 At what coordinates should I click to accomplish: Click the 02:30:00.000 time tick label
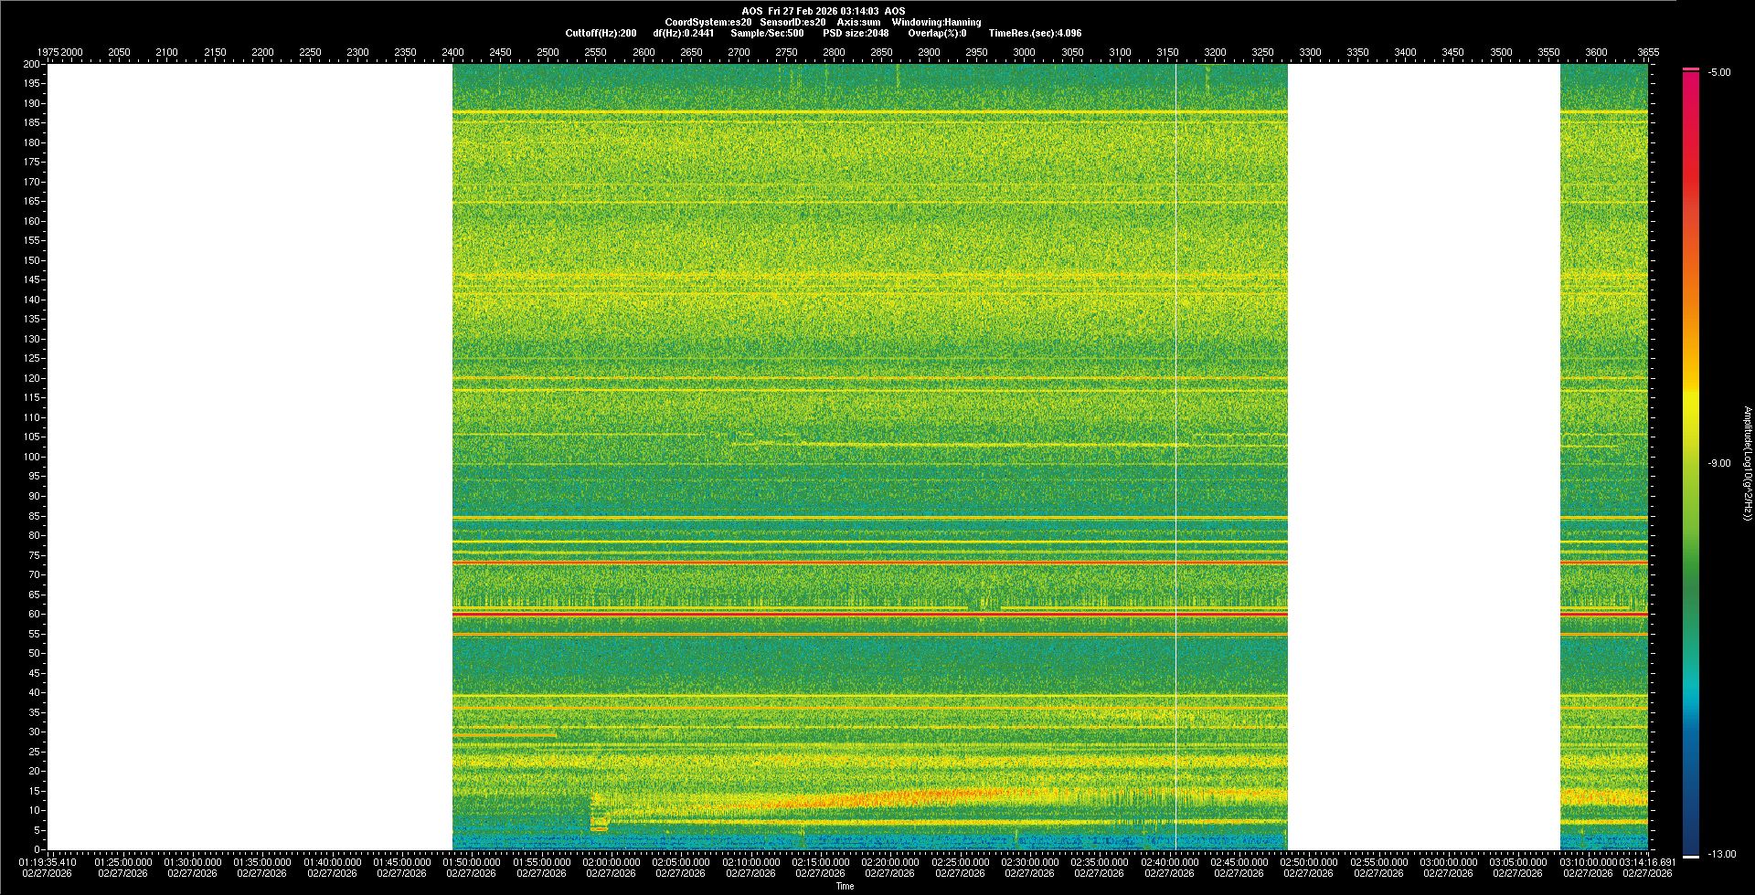(1030, 862)
